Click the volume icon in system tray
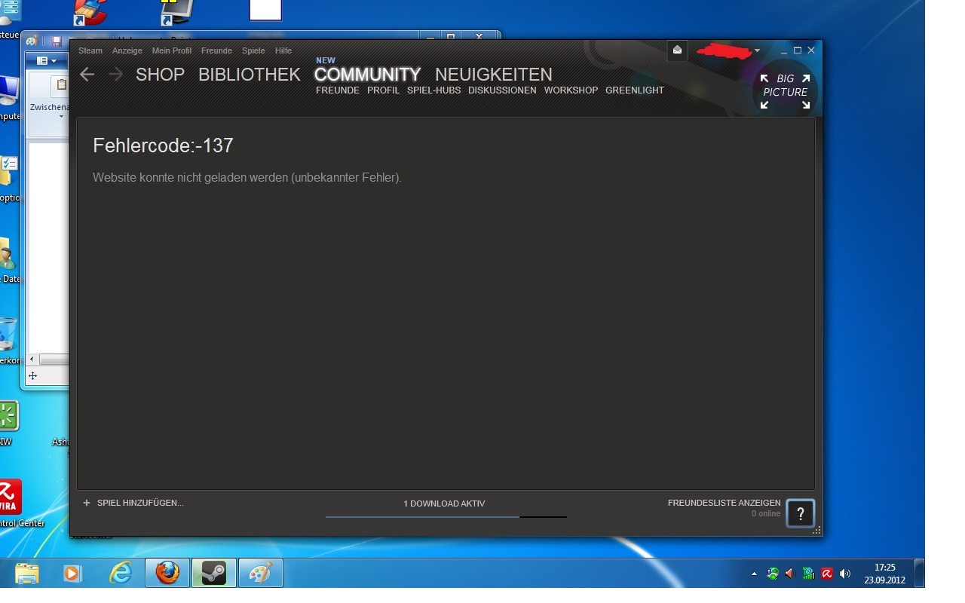The width and height of the screenshot is (965, 603). point(845,574)
